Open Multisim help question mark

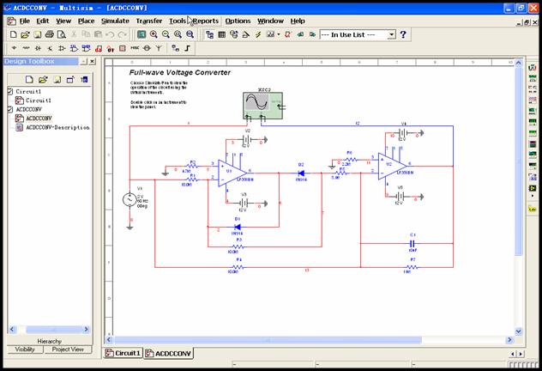tap(403, 34)
